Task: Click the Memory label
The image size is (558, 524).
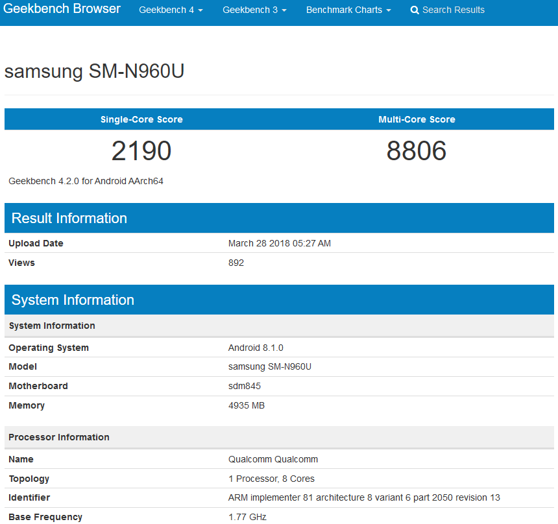Action: [27, 405]
